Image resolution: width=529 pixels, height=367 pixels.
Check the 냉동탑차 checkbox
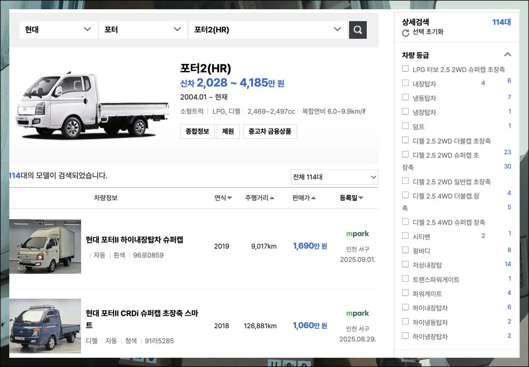(x=405, y=97)
